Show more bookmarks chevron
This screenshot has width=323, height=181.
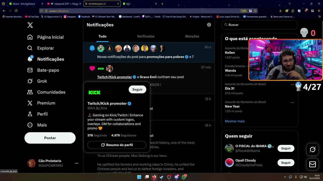(319, 17)
